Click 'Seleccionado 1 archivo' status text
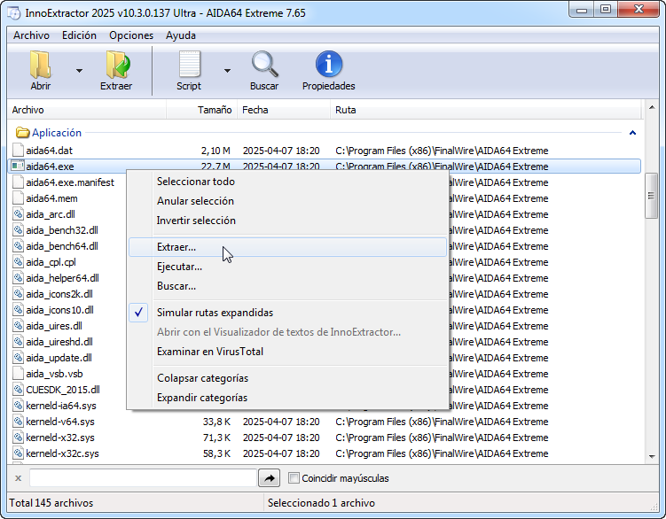 [x=321, y=503]
